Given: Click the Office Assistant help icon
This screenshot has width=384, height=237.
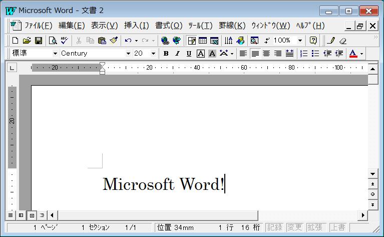Looking at the screenshot, I should tap(313, 41).
